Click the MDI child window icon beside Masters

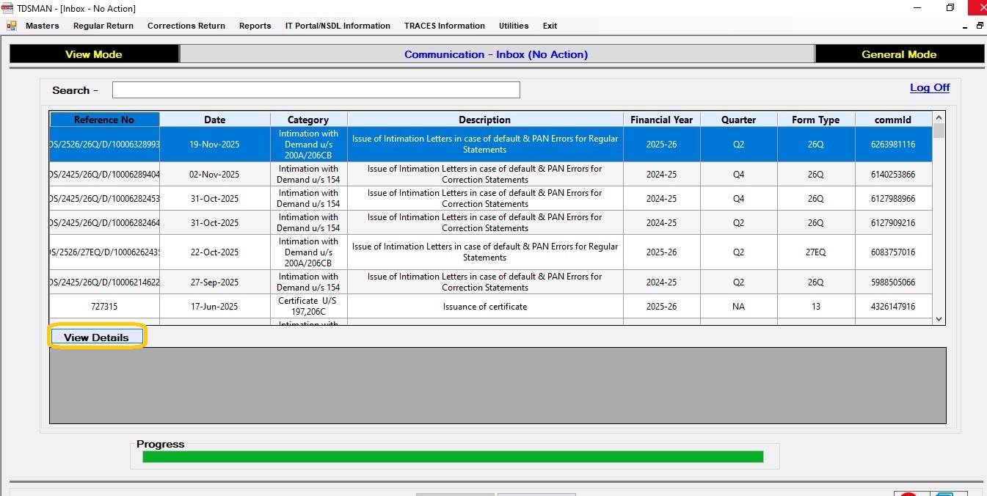11,26
